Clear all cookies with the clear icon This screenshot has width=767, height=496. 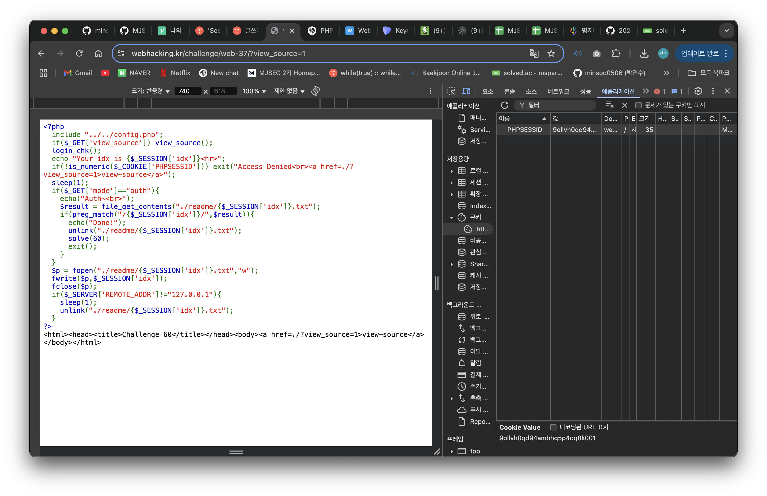point(624,105)
